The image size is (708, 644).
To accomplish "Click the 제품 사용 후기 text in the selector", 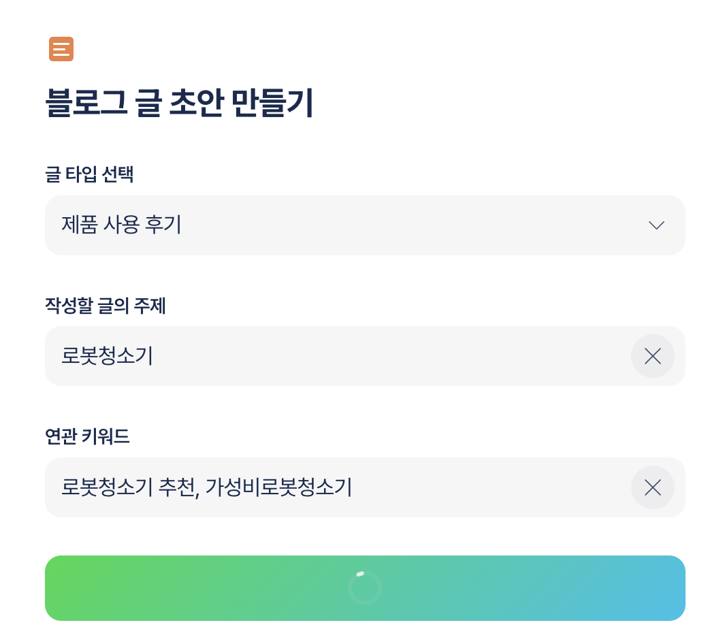I will [121, 225].
